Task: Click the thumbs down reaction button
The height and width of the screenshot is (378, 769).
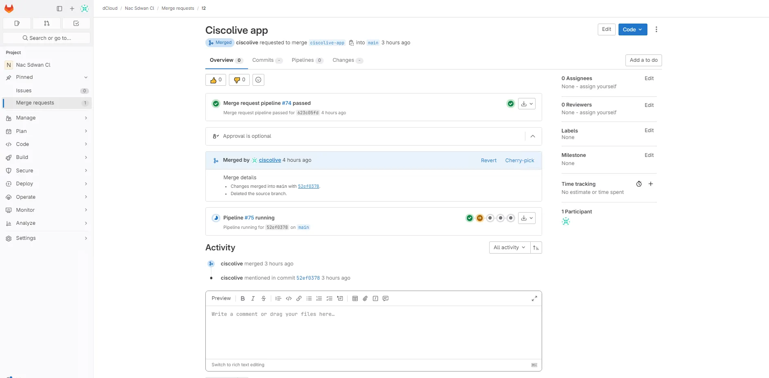Action: click(x=239, y=80)
